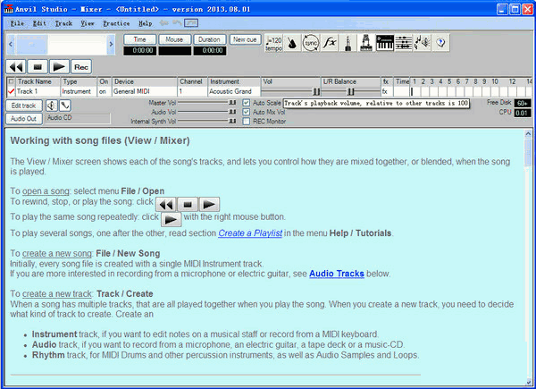Viewport: 536px width, 389px height.
Task: Open the piano keyboard view icon
Action: [385, 43]
